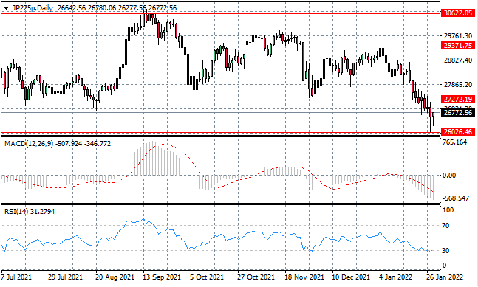
Task: Click the 28827.40 price axis value
Action: 458,60
